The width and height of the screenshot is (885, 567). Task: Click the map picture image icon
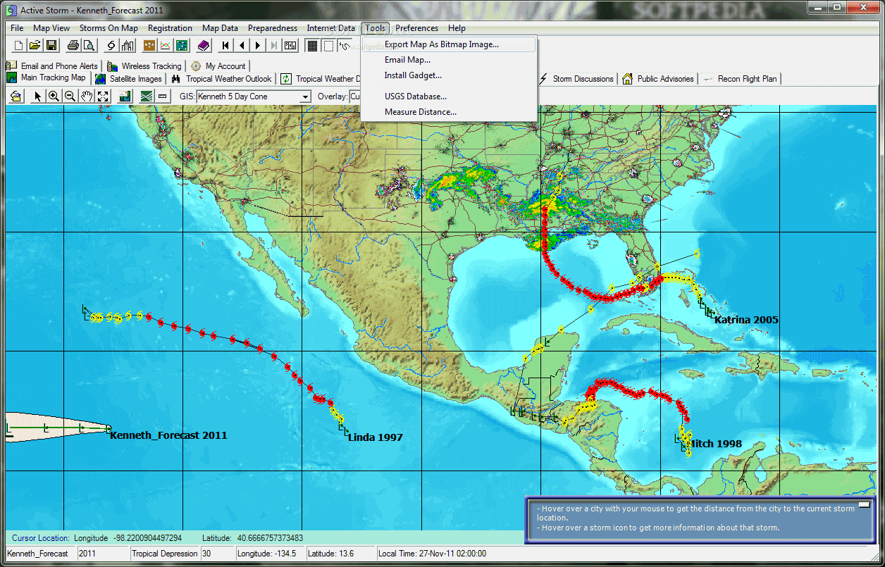(x=125, y=96)
